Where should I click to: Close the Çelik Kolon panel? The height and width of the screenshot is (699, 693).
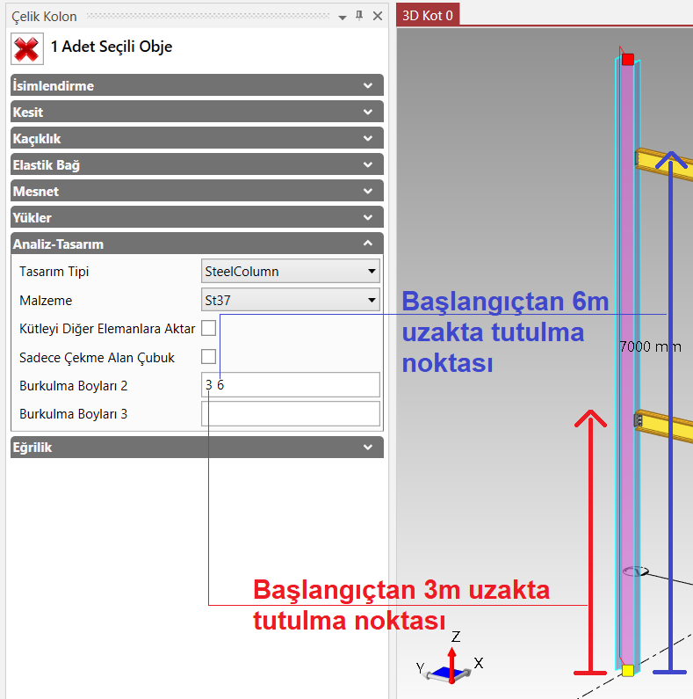tap(378, 16)
